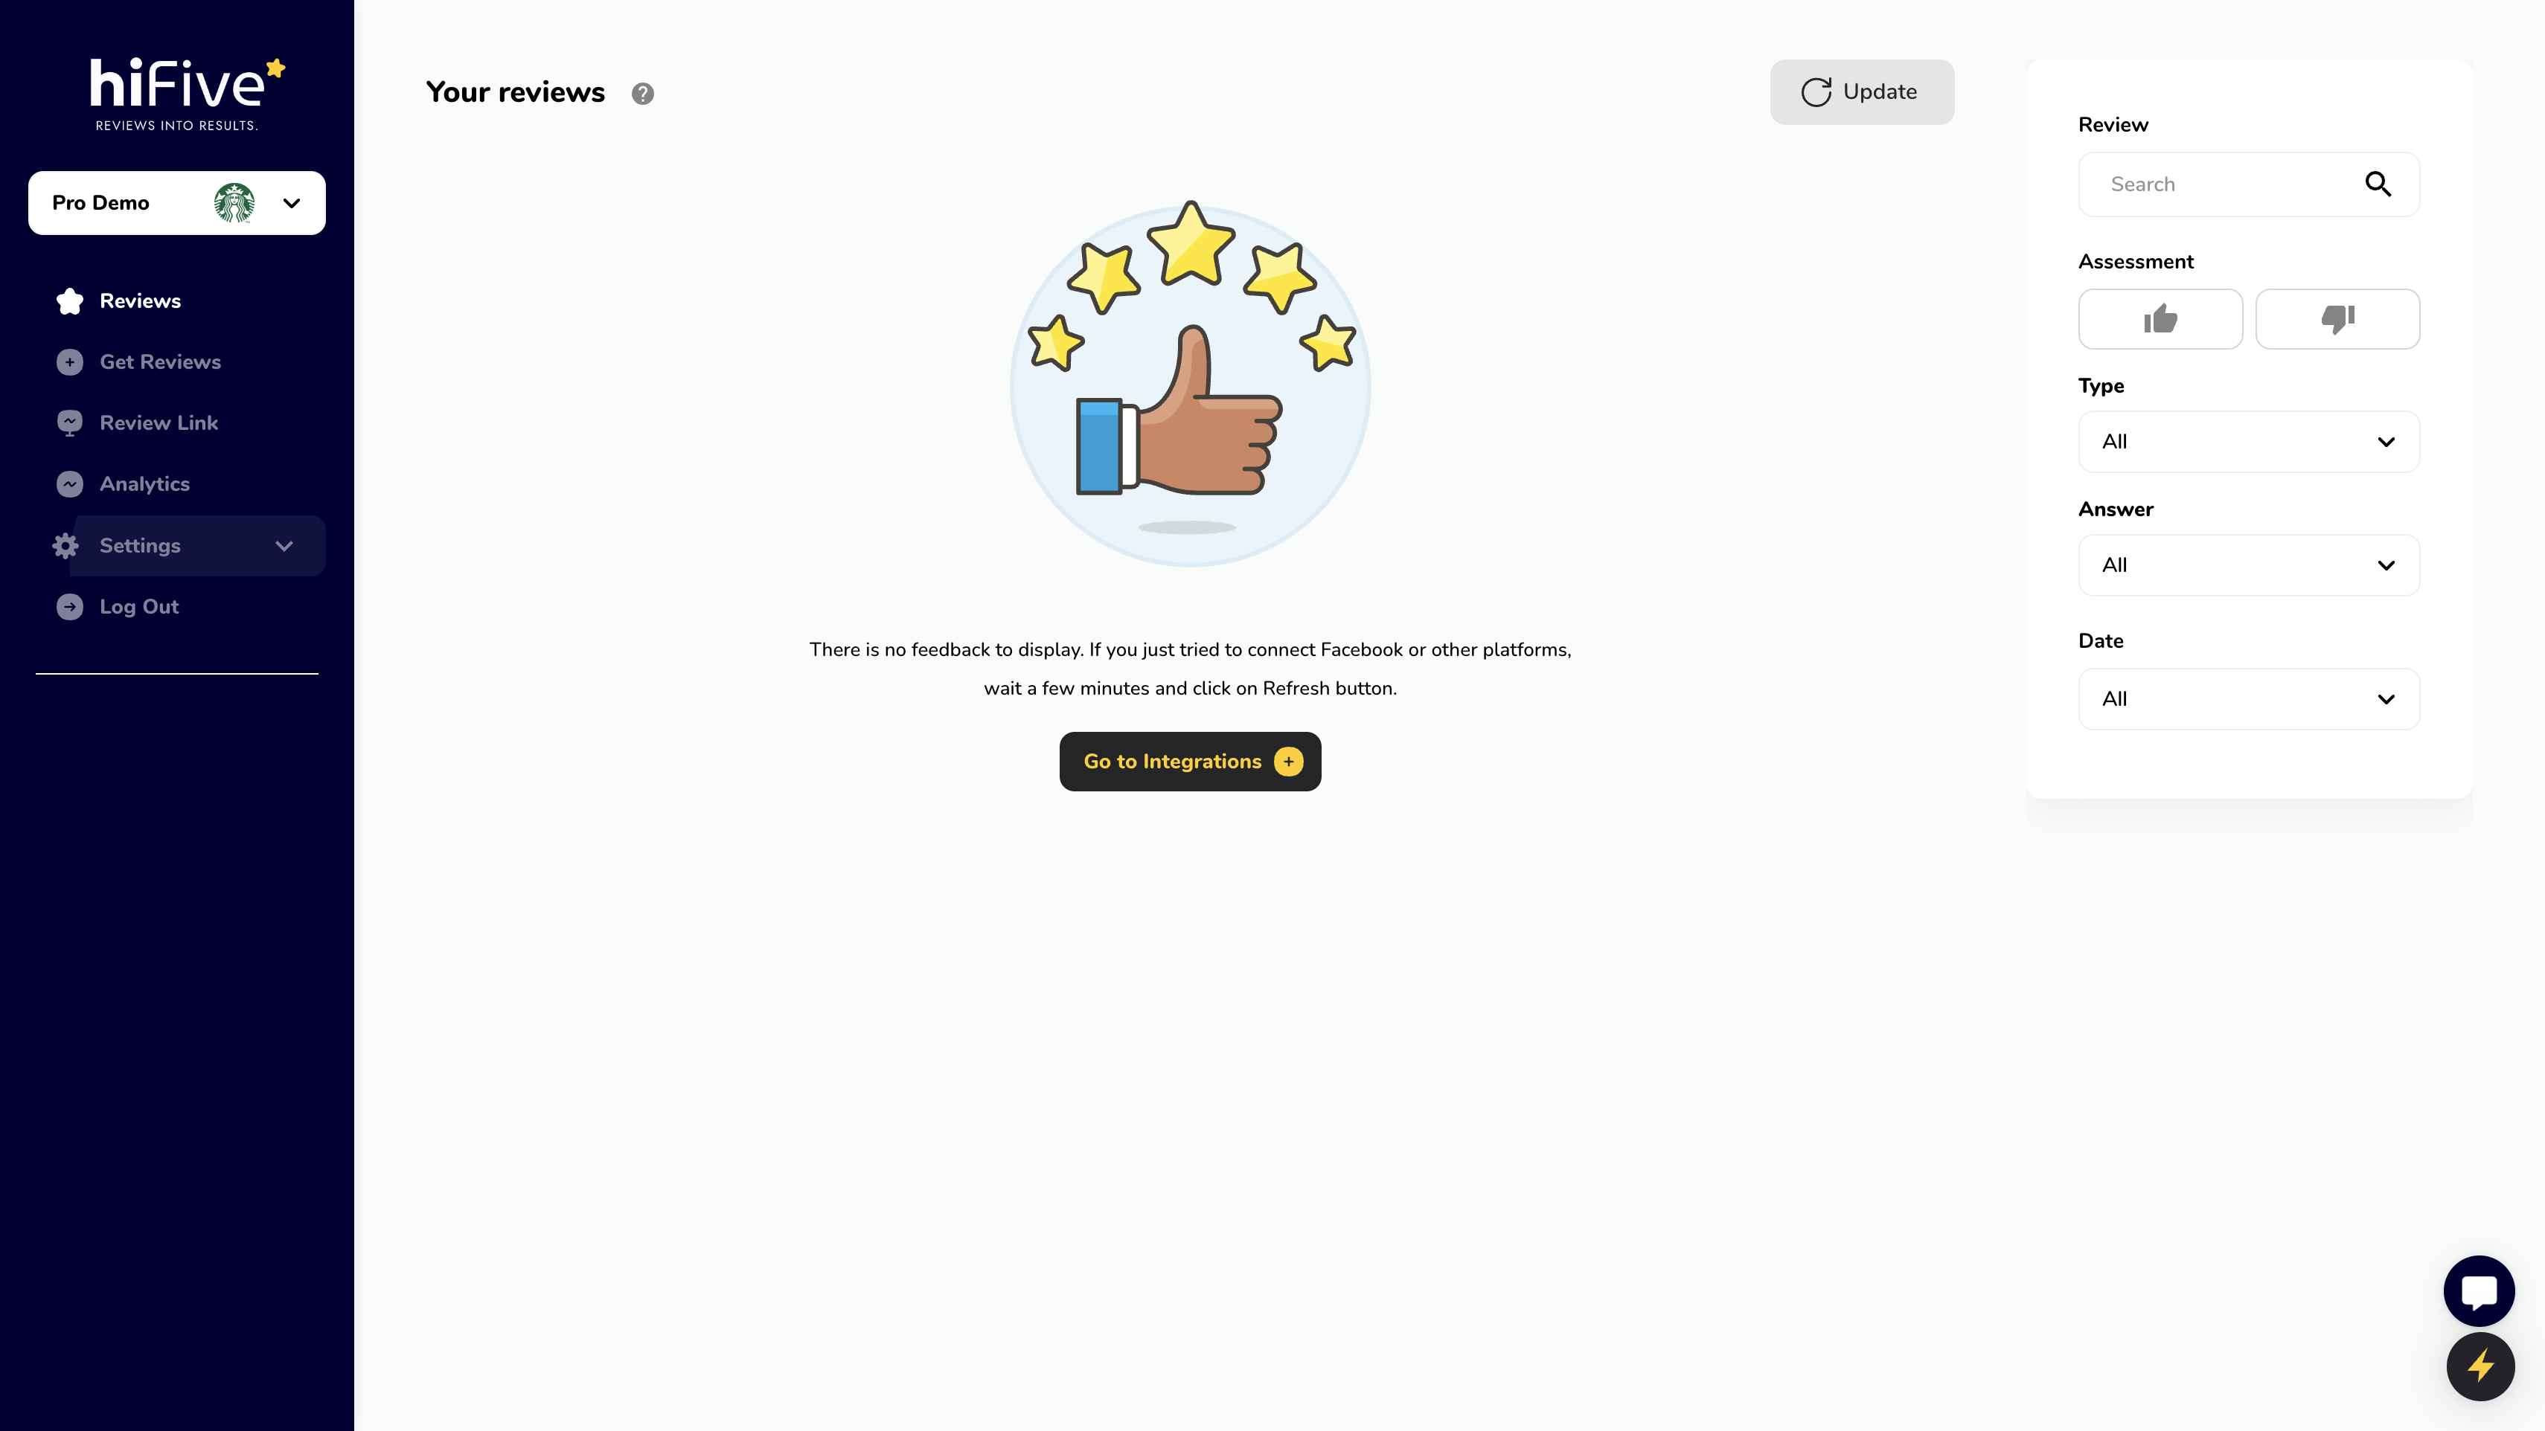The image size is (2545, 1431).
Task: Click the Reviews star icon in sidebar
Action: click(x=70, y=300)
